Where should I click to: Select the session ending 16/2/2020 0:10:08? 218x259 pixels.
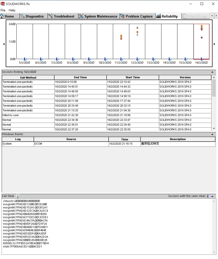pyautogui.click(x=107, y=82)
